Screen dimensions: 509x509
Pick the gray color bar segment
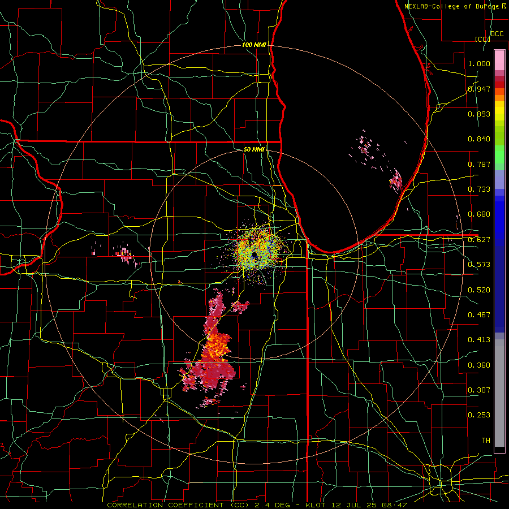(499, 393)
